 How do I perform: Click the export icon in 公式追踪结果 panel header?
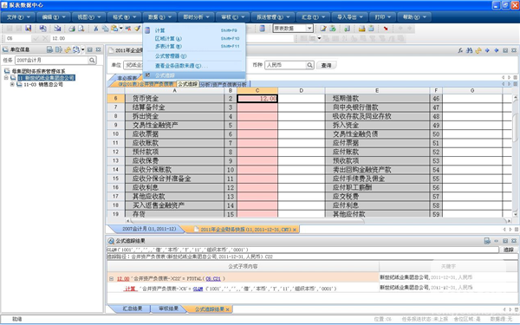[x=487, y=241]
